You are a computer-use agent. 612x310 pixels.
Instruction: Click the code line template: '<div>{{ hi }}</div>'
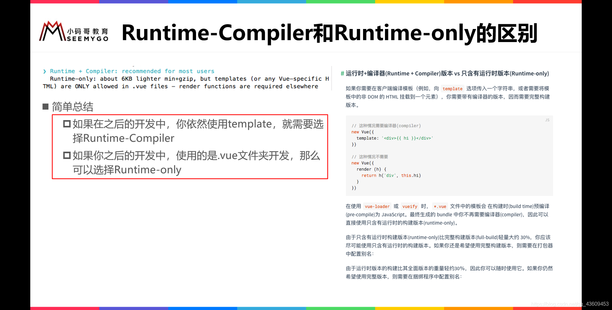[395, 138]
